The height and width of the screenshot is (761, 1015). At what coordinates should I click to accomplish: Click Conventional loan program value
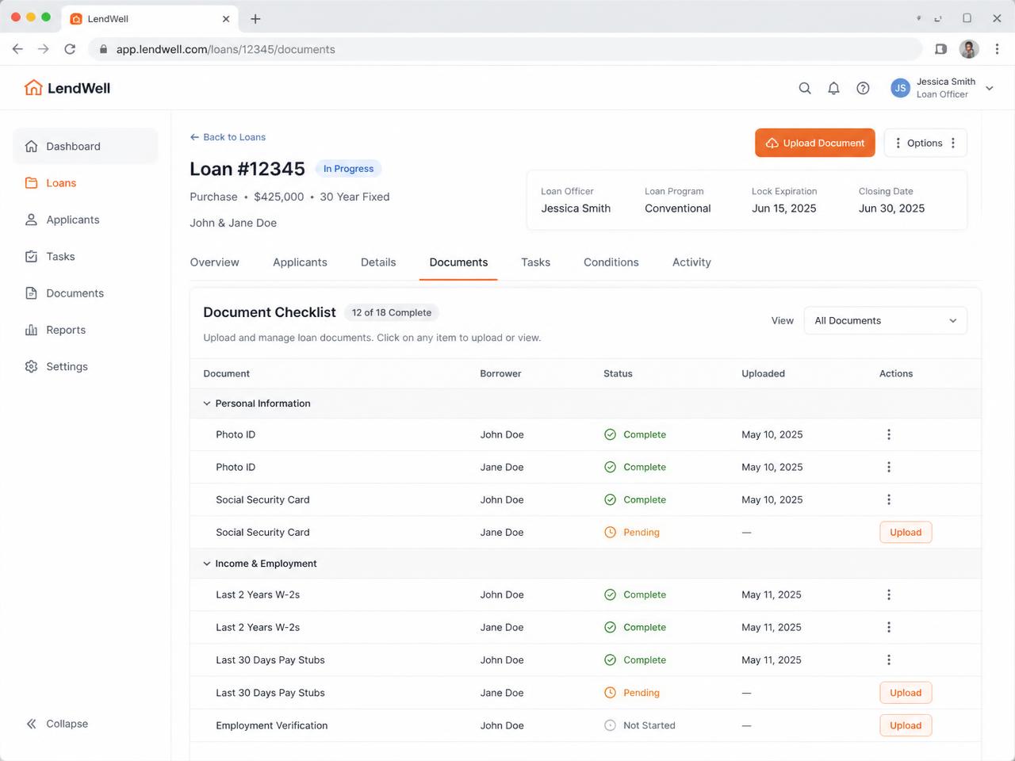(677, 208)
